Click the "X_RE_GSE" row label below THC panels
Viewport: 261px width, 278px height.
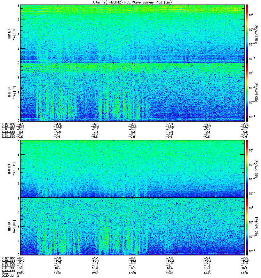[8, 258]
